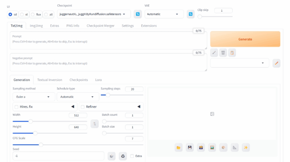
Task: Click into the Negative prompt text box
Action: [x=108, y=63]
